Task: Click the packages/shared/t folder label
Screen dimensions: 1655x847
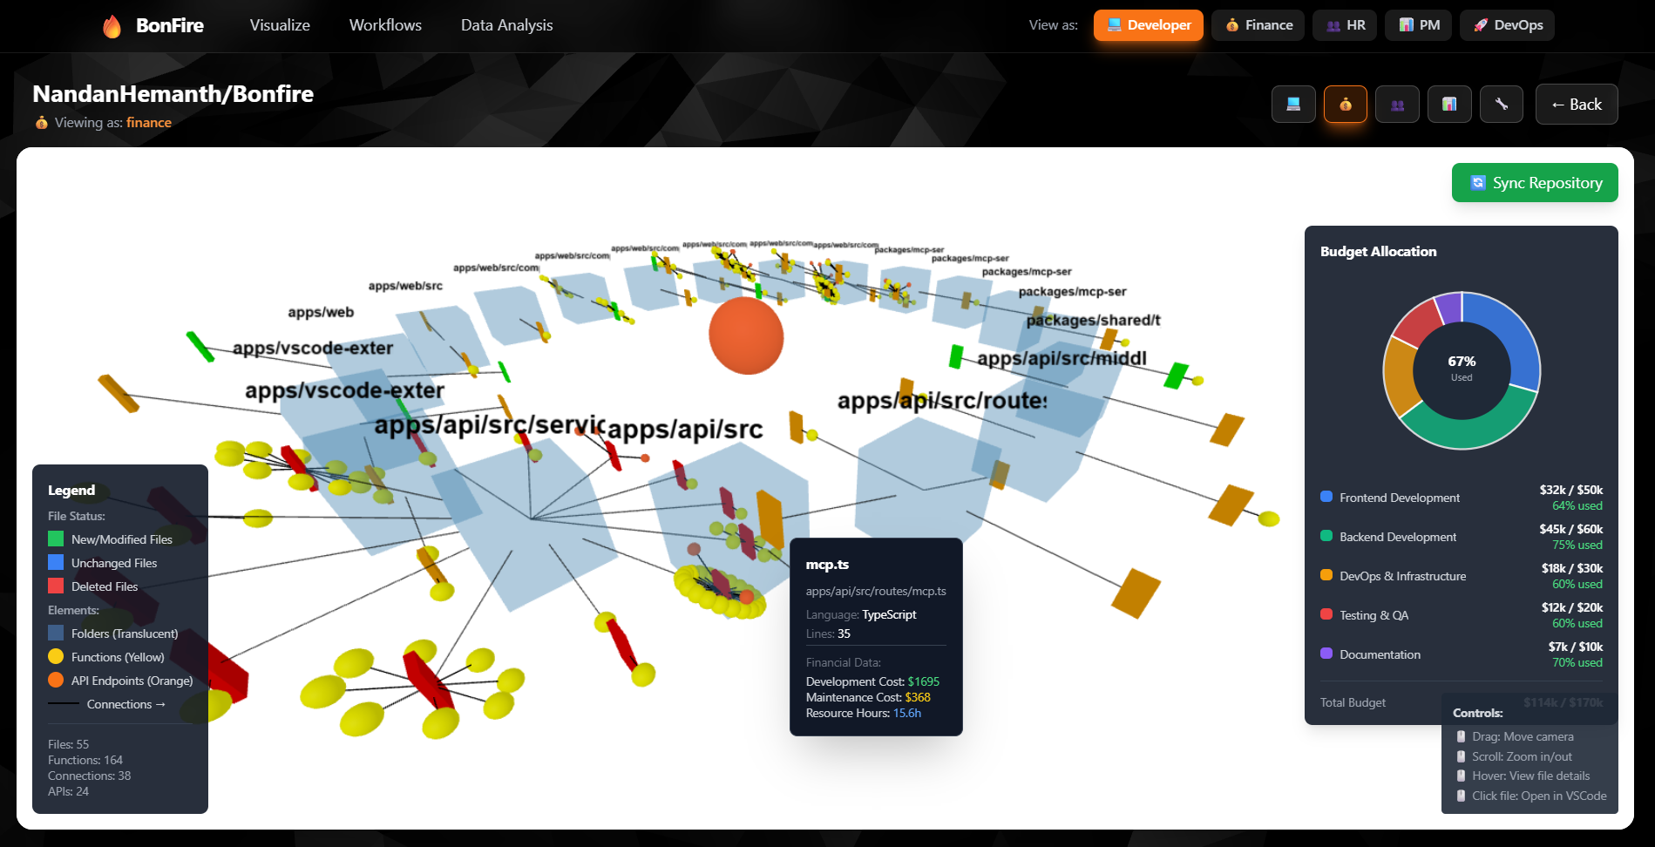Action: [x=1094, y=320]
